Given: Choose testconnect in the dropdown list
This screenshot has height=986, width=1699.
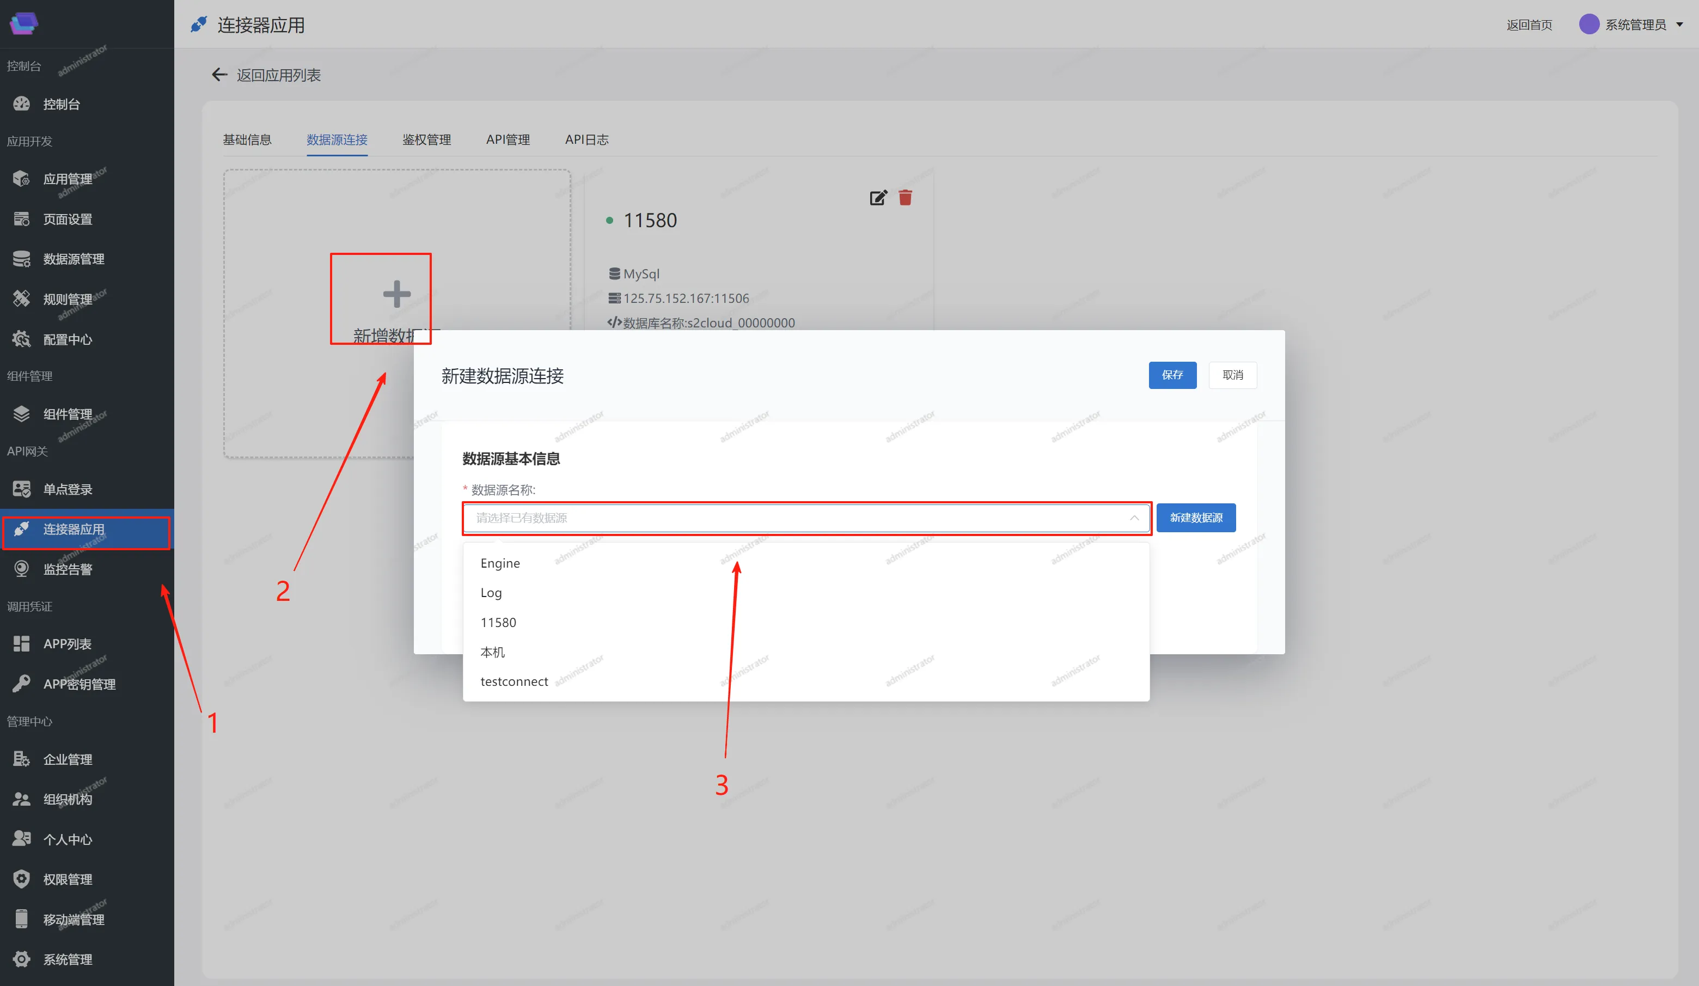Looking at the screenshot, I should click(514, 681).
